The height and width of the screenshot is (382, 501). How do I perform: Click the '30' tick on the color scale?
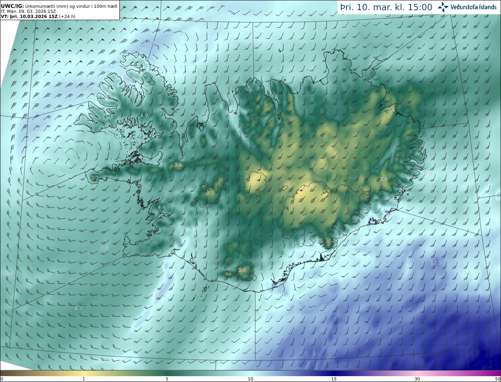[x=417, y=379]
